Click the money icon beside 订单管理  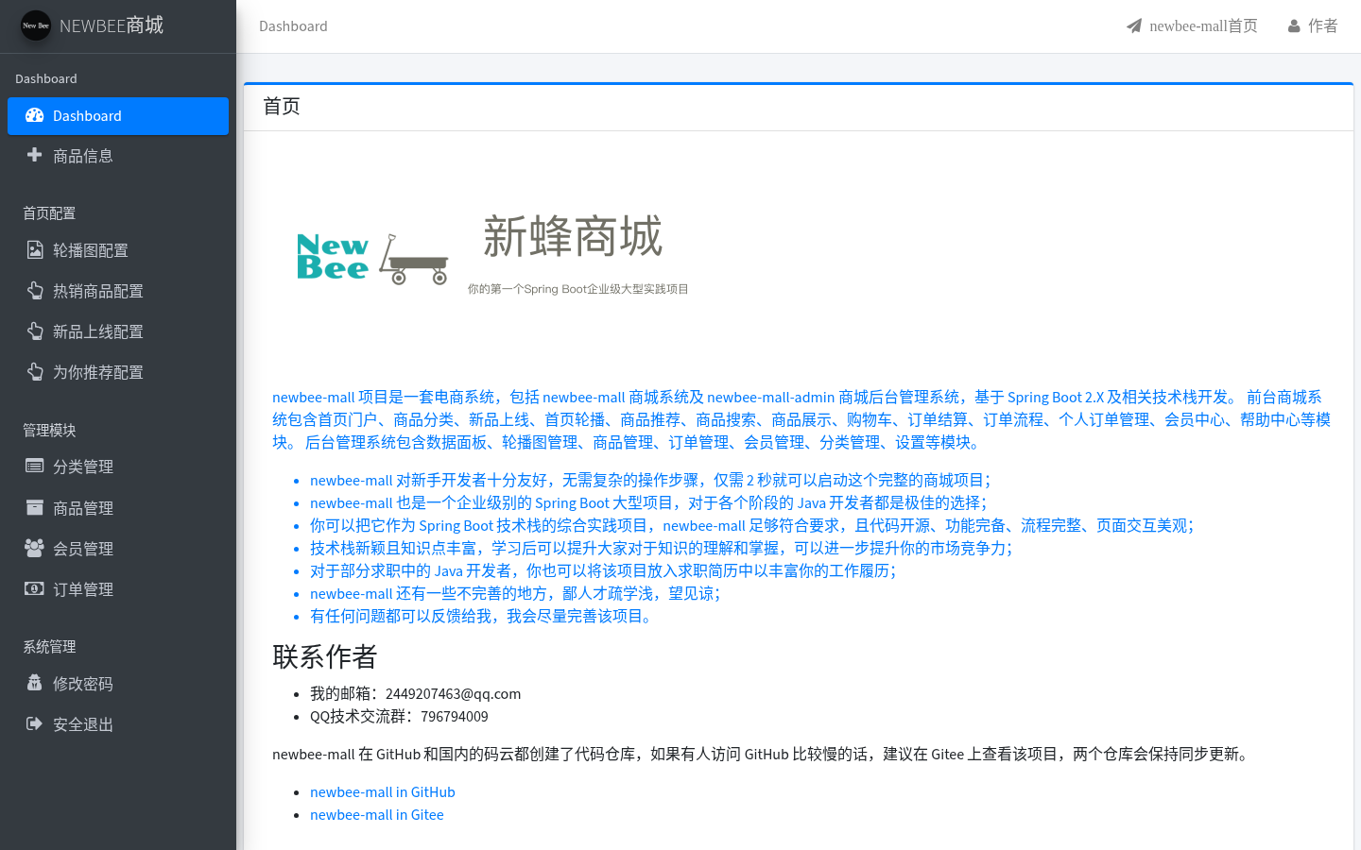(x=35, y=588)
